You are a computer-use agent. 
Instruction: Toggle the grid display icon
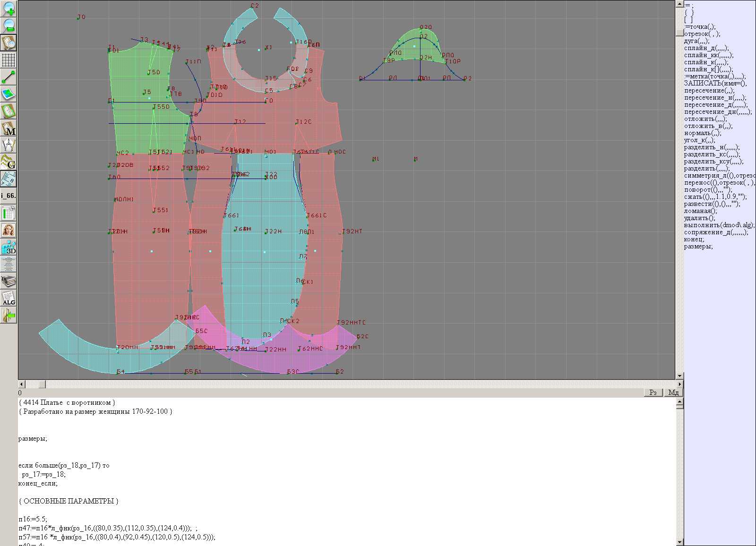coord(9,60)
